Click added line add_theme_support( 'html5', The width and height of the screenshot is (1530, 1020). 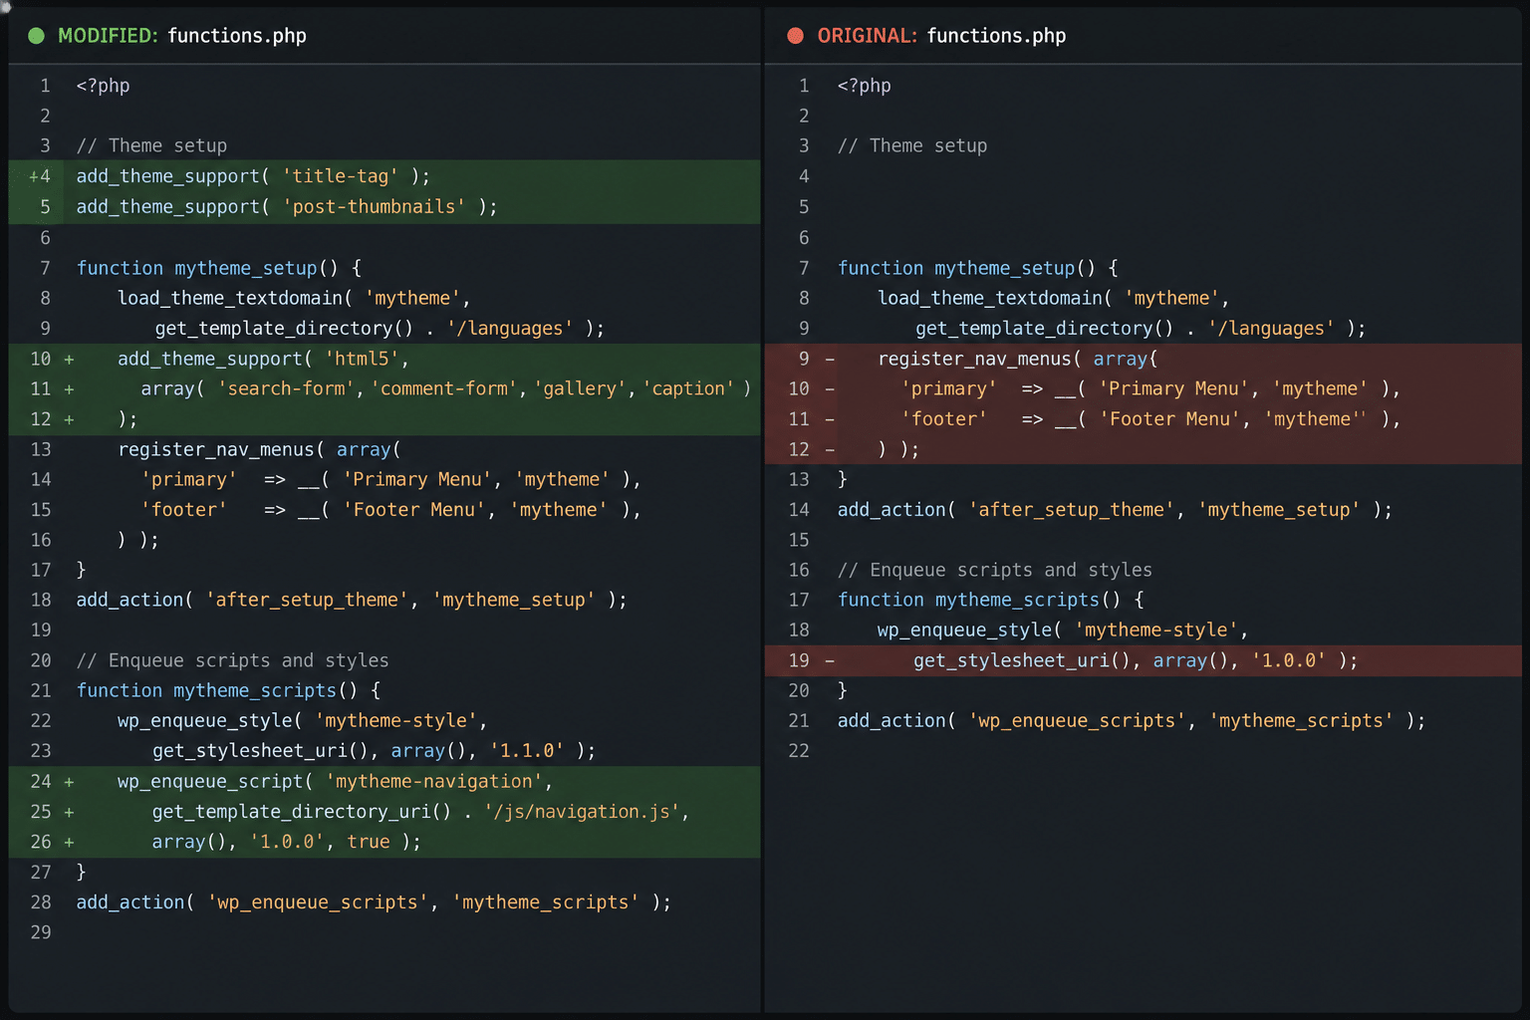[x=263, y=359]
